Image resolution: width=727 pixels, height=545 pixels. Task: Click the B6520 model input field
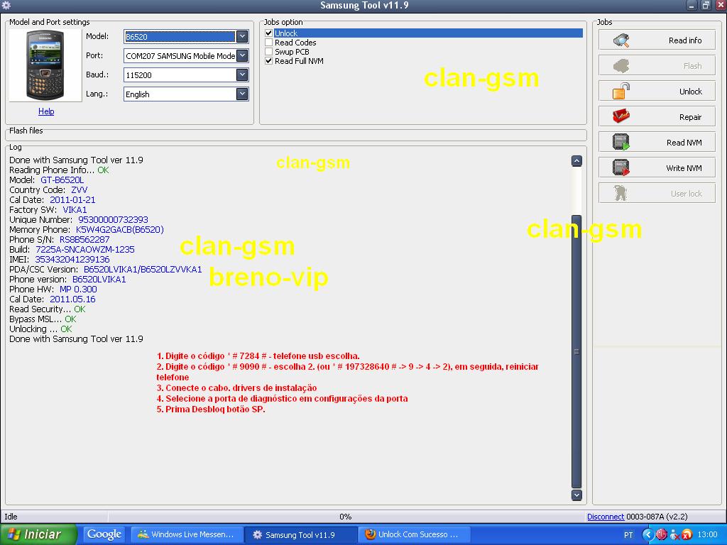pos(180,37)
